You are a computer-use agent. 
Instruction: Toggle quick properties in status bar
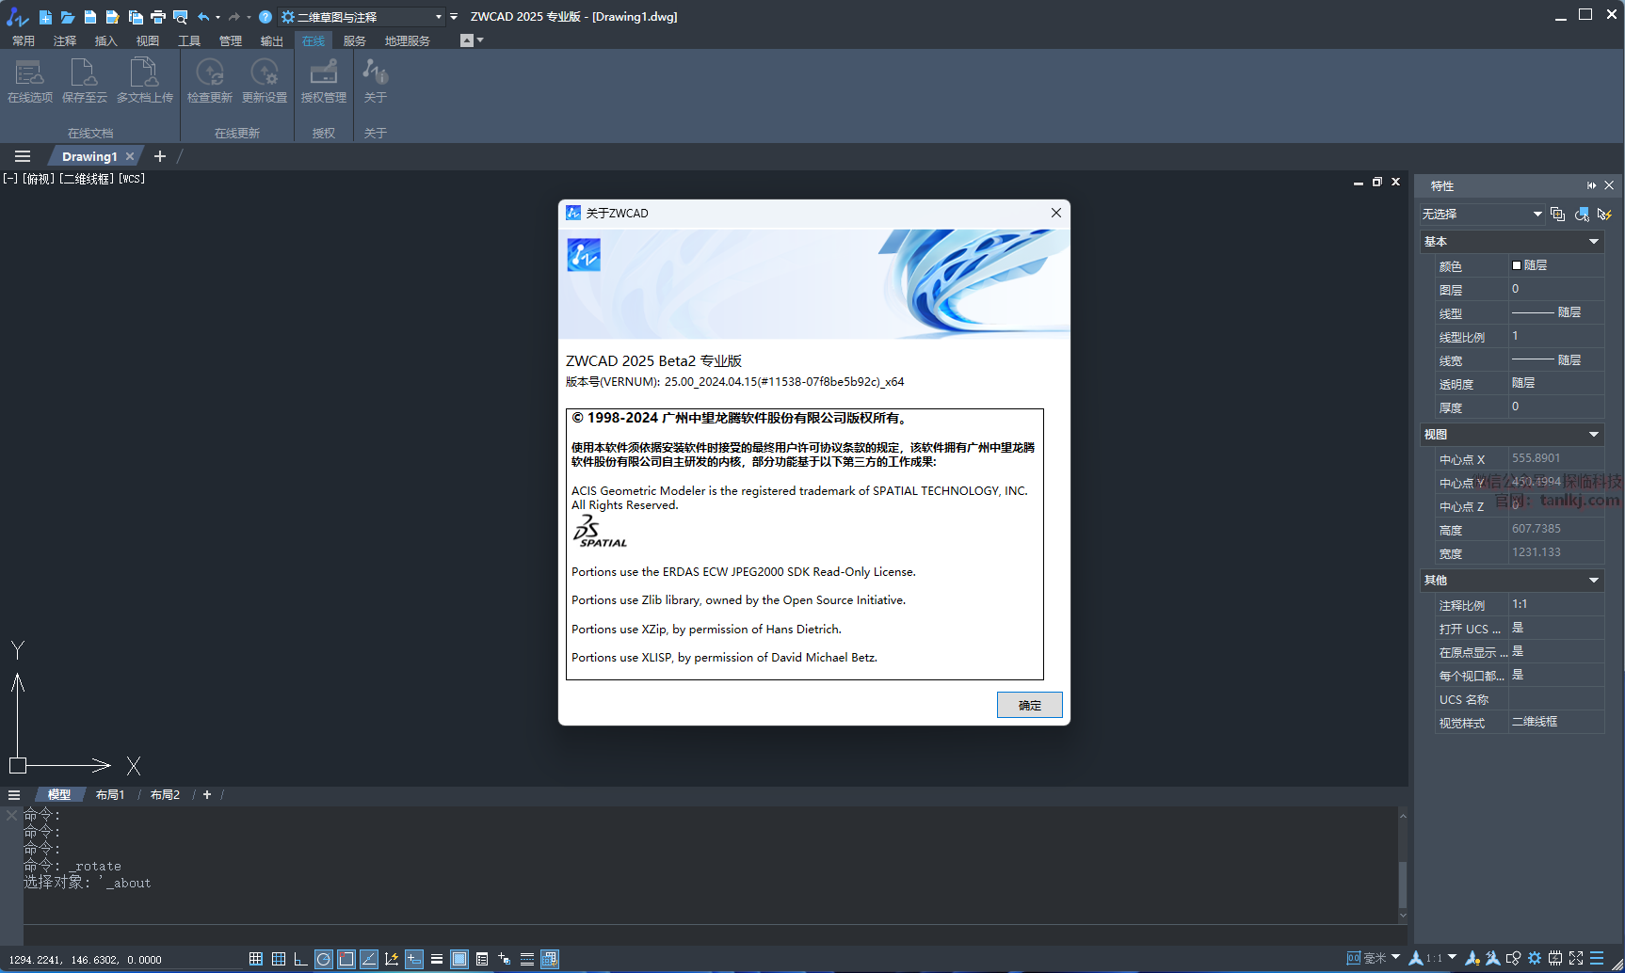482,959
